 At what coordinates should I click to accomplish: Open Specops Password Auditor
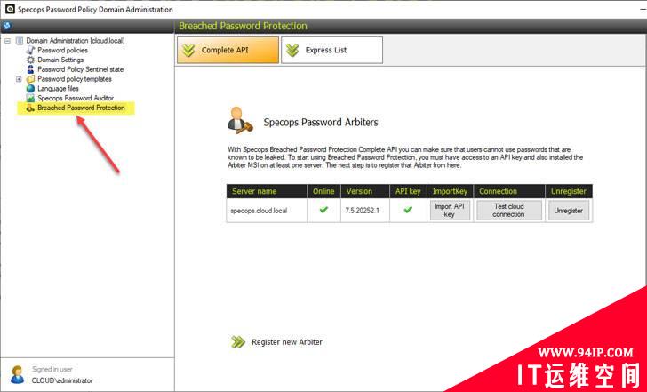(x=76, y=98)
